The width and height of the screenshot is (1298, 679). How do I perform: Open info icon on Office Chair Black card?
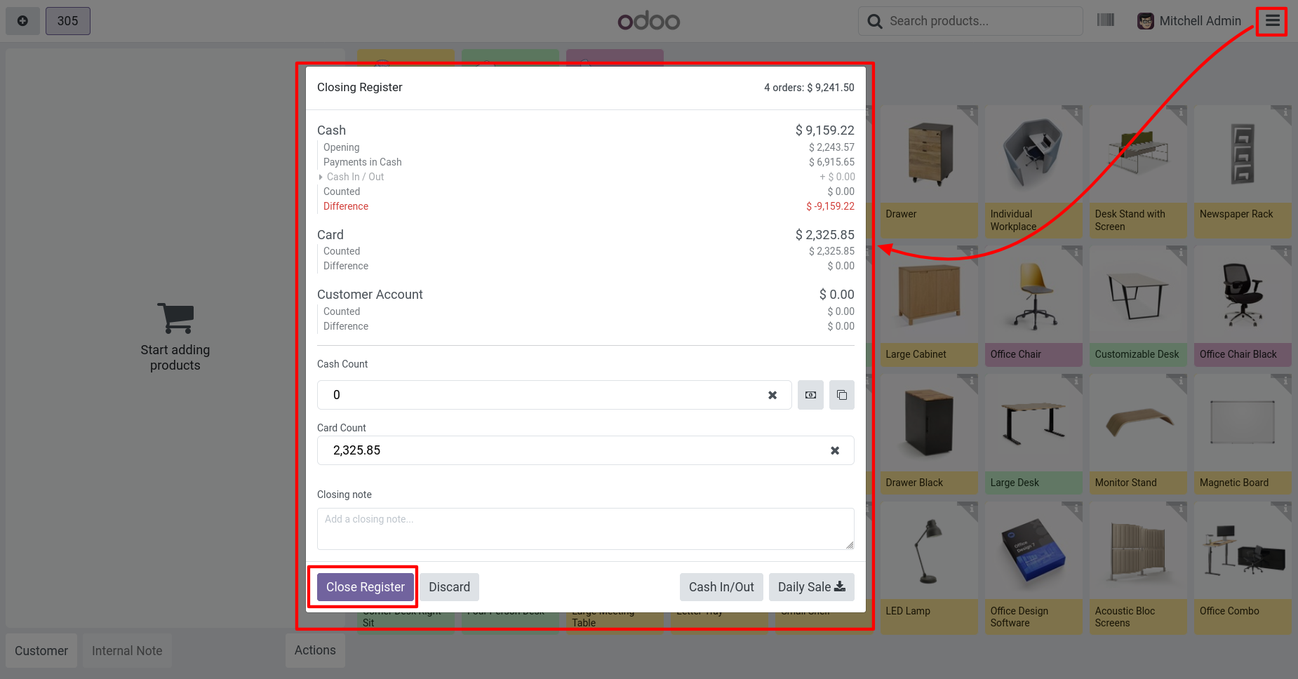pyautogui.click(x=1285, y=252)
